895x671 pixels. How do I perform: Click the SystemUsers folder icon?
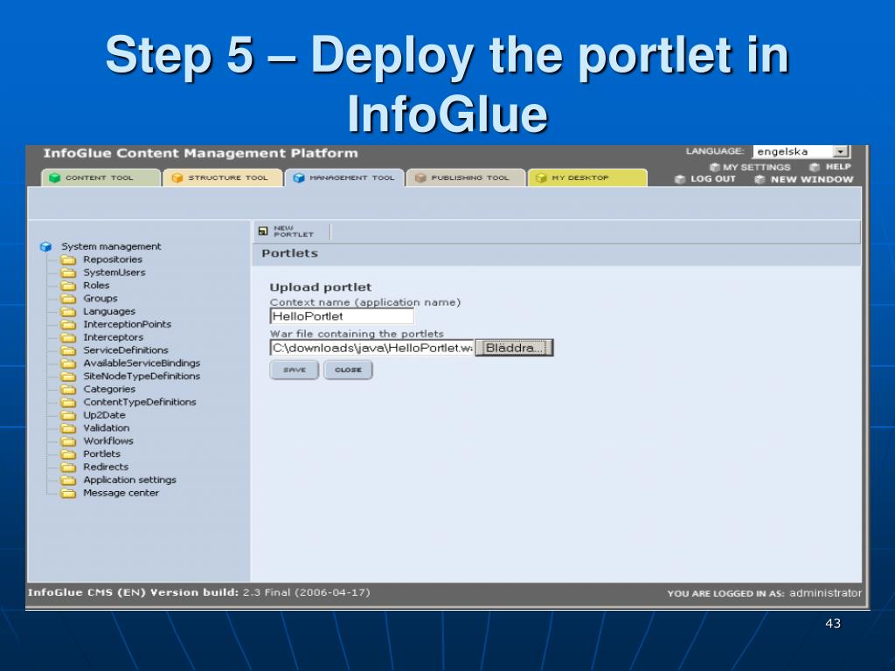(68, 273)
